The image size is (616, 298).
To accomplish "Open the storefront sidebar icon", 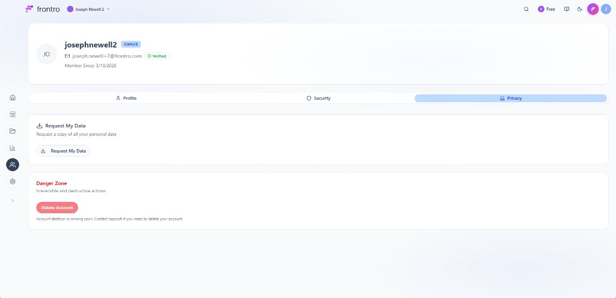I will [13, 115].
